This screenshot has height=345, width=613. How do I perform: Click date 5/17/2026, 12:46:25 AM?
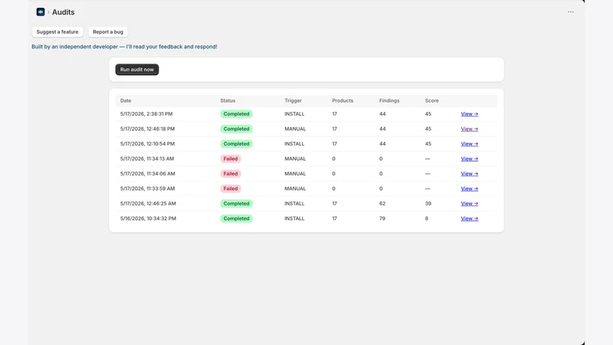[x=148, y=204]
